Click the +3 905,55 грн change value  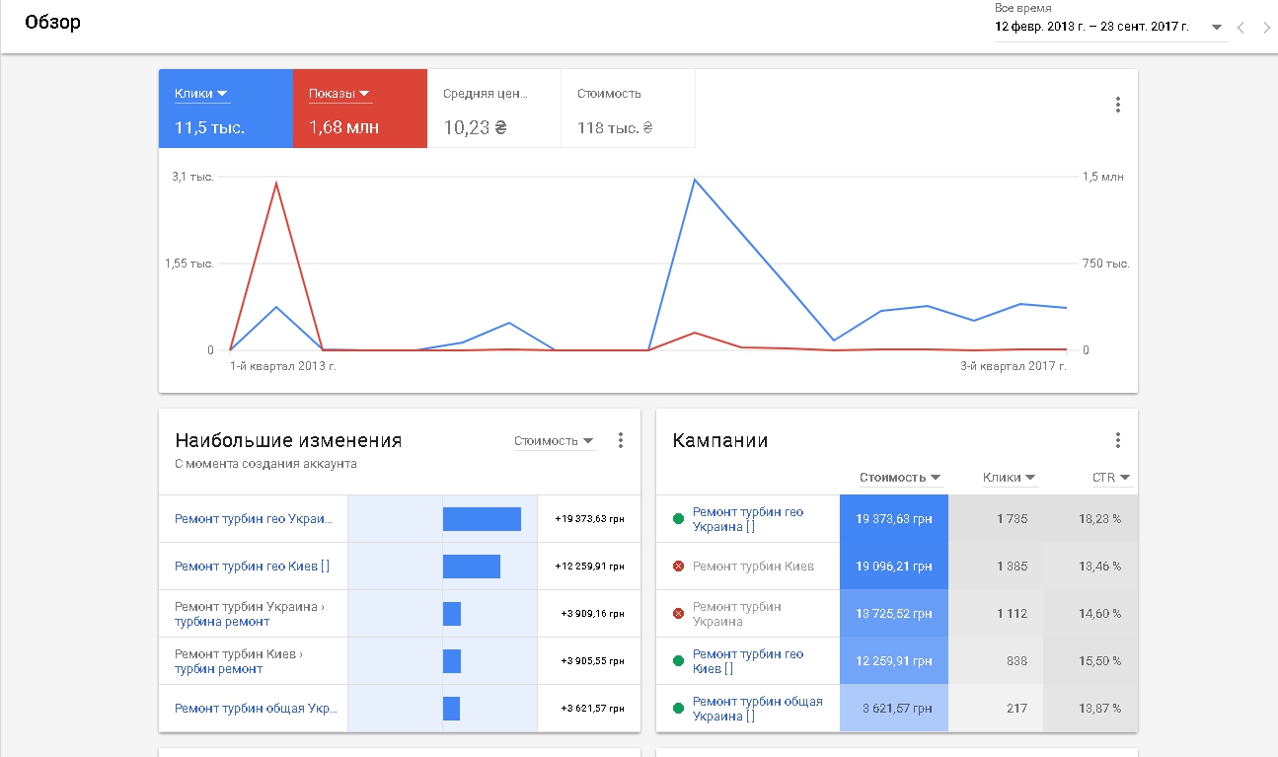point(592,661)
